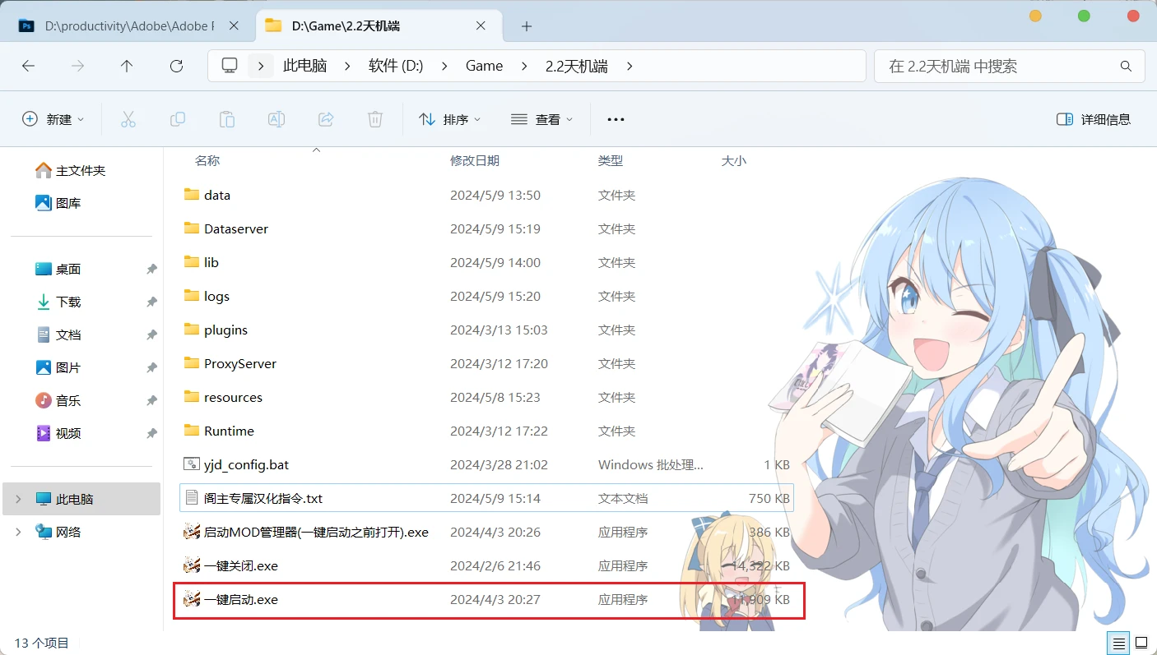The image size is (1157, 655).
Task: Toggle the 详细信息 details pane
Action: [1094, 119]
